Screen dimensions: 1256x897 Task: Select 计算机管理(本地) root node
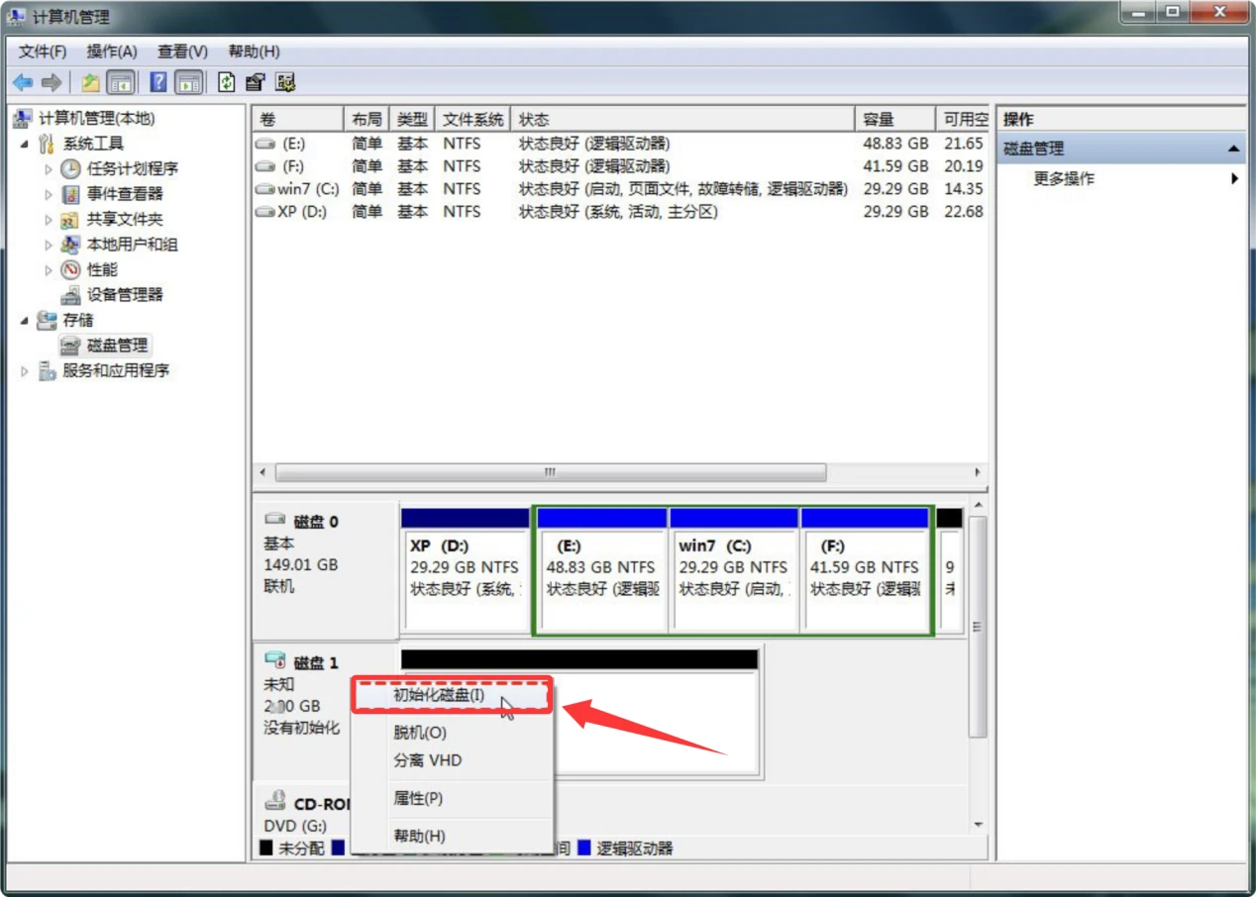96,119
